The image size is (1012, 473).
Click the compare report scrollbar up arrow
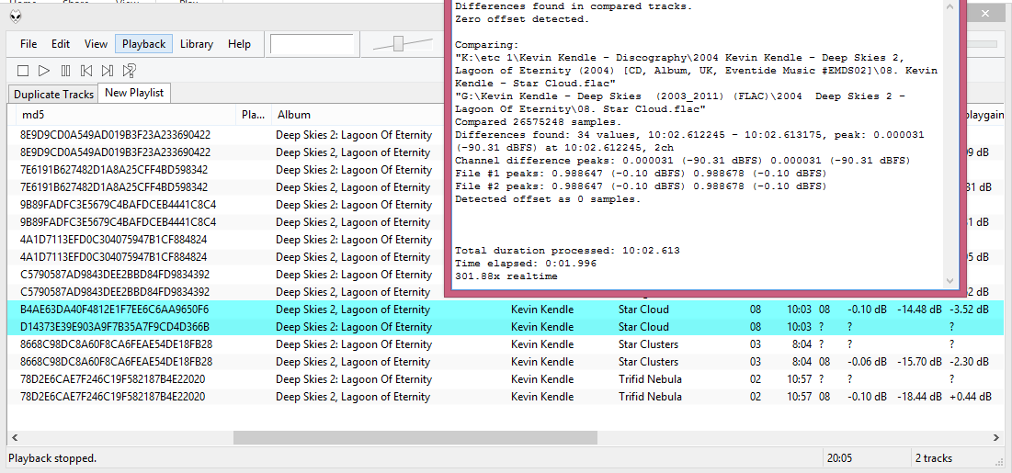tap(949, 6)
